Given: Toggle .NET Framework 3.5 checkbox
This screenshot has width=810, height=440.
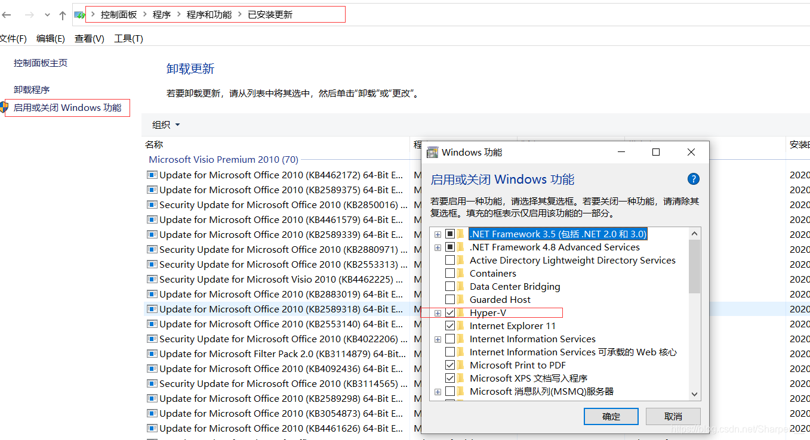Looking at the screenshot, I should (x=450, y=234).
